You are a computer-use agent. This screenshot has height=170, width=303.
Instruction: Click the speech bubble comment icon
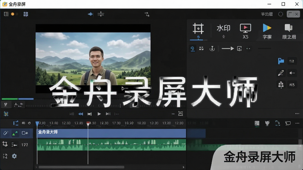(x=288, y=123)
